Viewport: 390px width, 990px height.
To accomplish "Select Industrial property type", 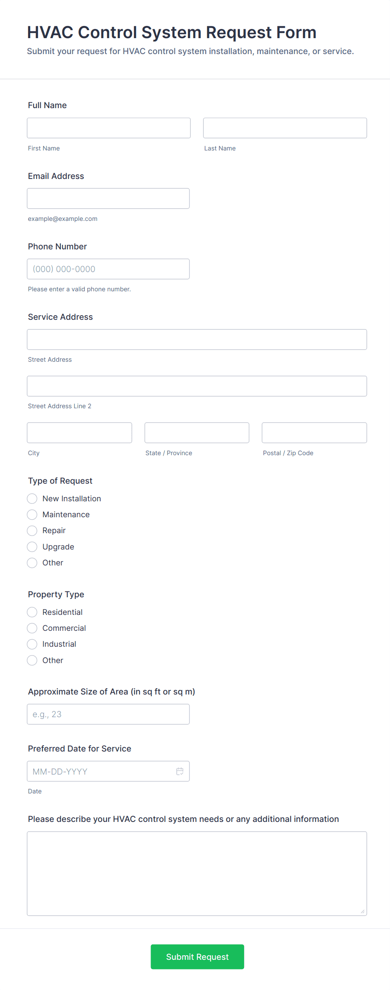I will point(32,644).
